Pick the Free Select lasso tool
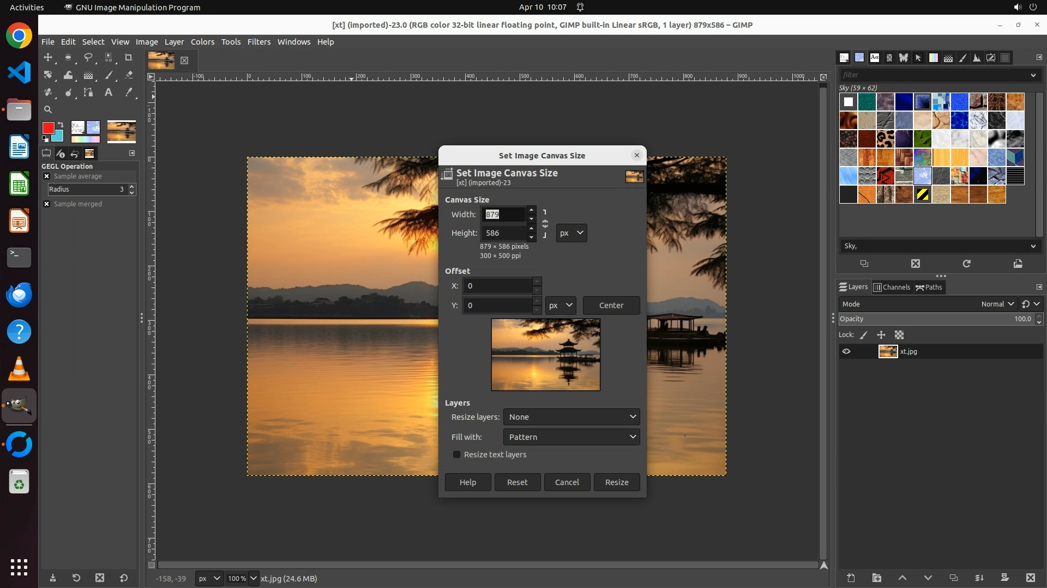This screenshot has width=1047, height=588. tap(88, 57)
